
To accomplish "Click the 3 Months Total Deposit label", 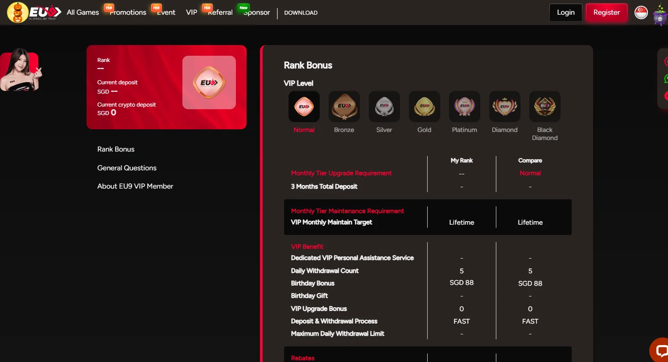I will pyautogui.click(x=324, y=186).
